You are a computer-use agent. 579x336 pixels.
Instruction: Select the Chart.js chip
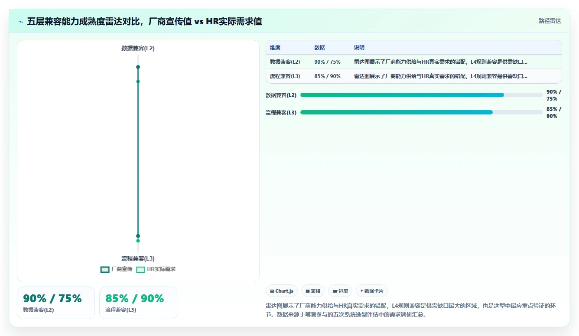[x=282, y=291]
